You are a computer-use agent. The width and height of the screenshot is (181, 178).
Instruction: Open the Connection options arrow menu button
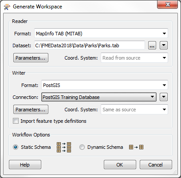tap(164, 97)
